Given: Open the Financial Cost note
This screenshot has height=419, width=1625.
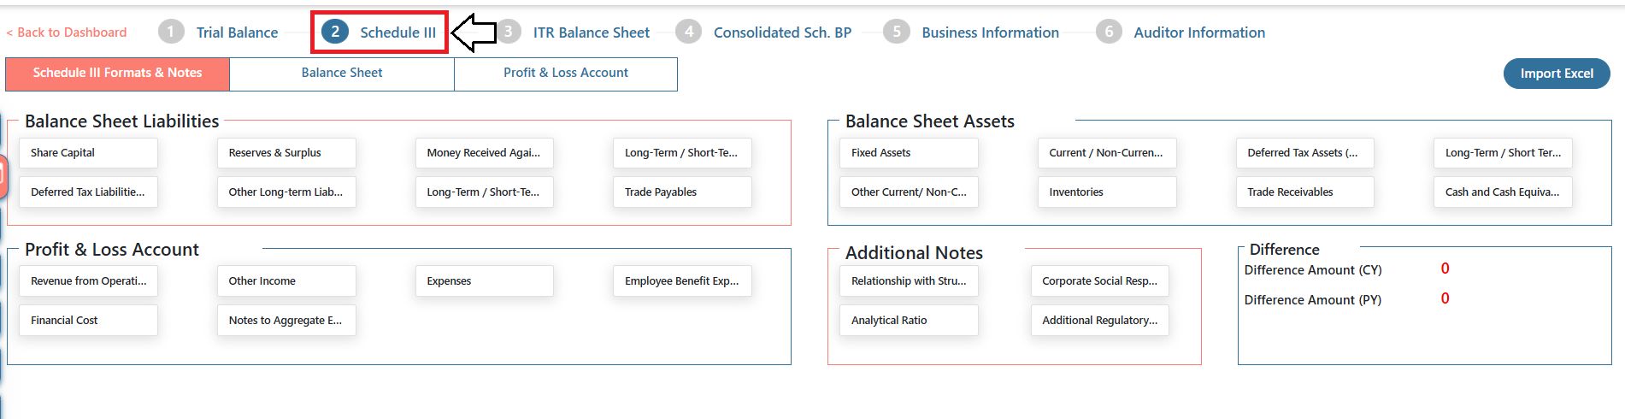Looking at the screenshot, I should point(88,321).
